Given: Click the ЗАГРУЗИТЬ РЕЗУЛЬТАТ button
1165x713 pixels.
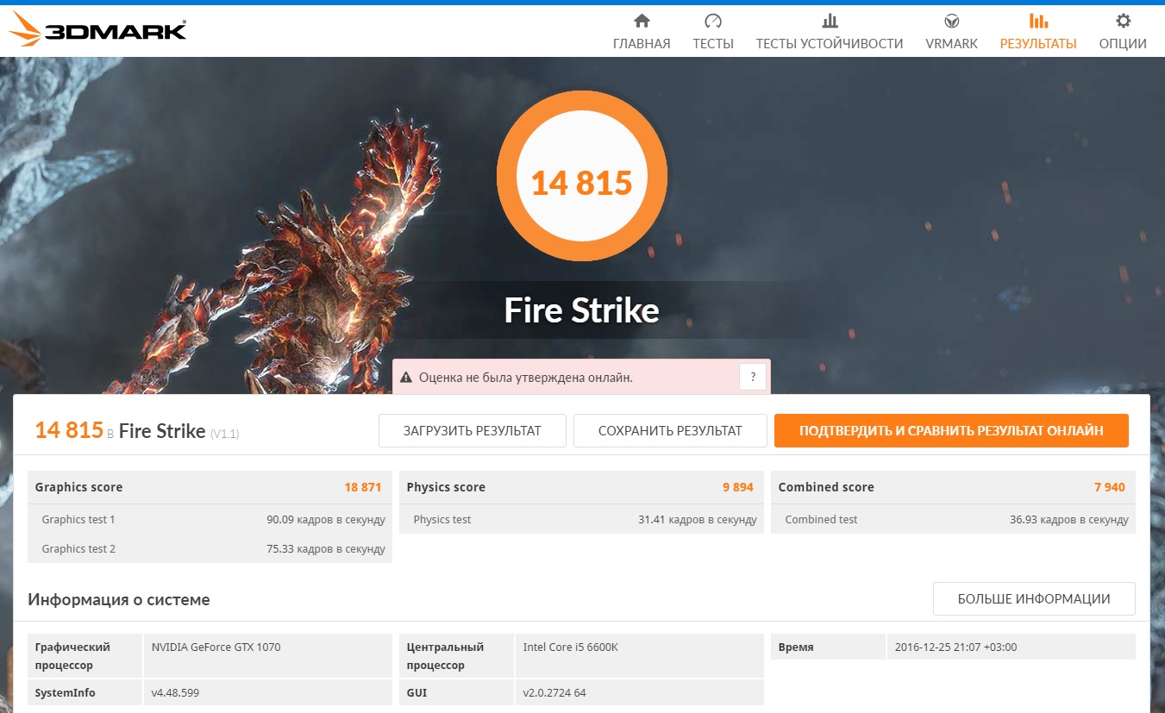Looking at the screenshot, I should point(473,431).
